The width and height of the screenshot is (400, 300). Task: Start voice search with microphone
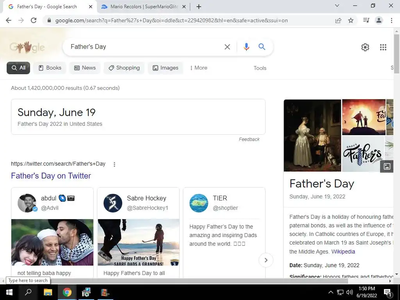click(x=246, y=47)
